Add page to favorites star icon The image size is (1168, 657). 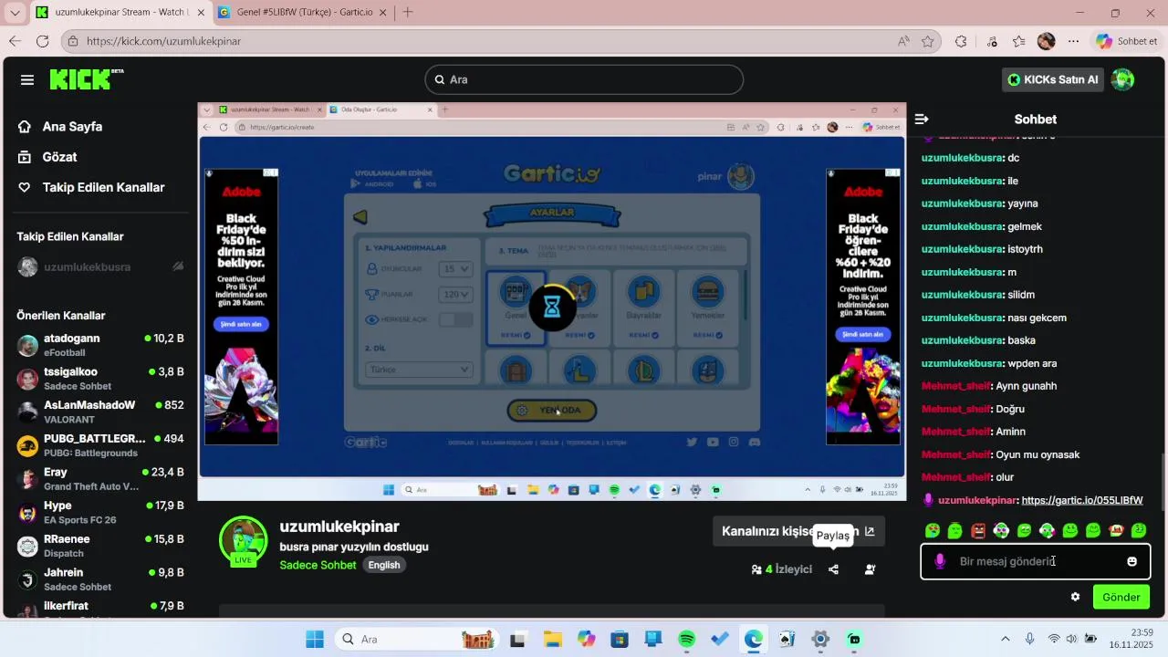point(928,41)
